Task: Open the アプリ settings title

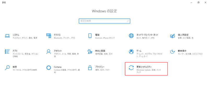Action: (15, 51)
